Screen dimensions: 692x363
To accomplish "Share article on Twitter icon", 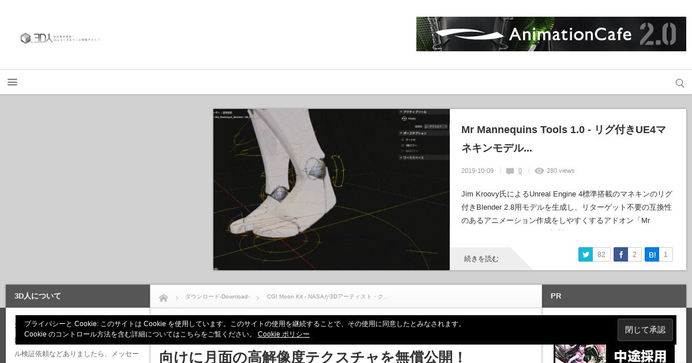I will point(585,255).
